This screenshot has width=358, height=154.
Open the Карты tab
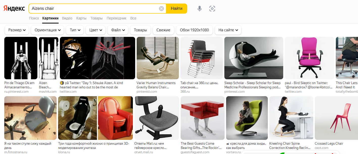[x=81, y=18]
